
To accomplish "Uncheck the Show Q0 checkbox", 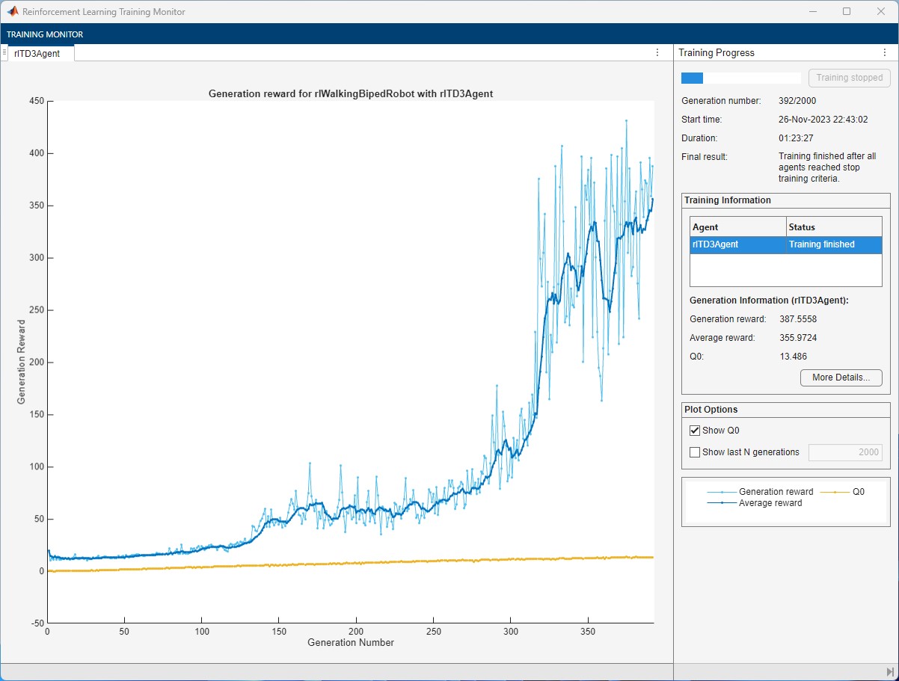I will point(695,431).
